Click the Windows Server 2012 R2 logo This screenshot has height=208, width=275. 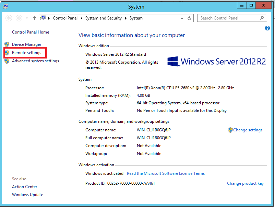[x=216, y=61]
